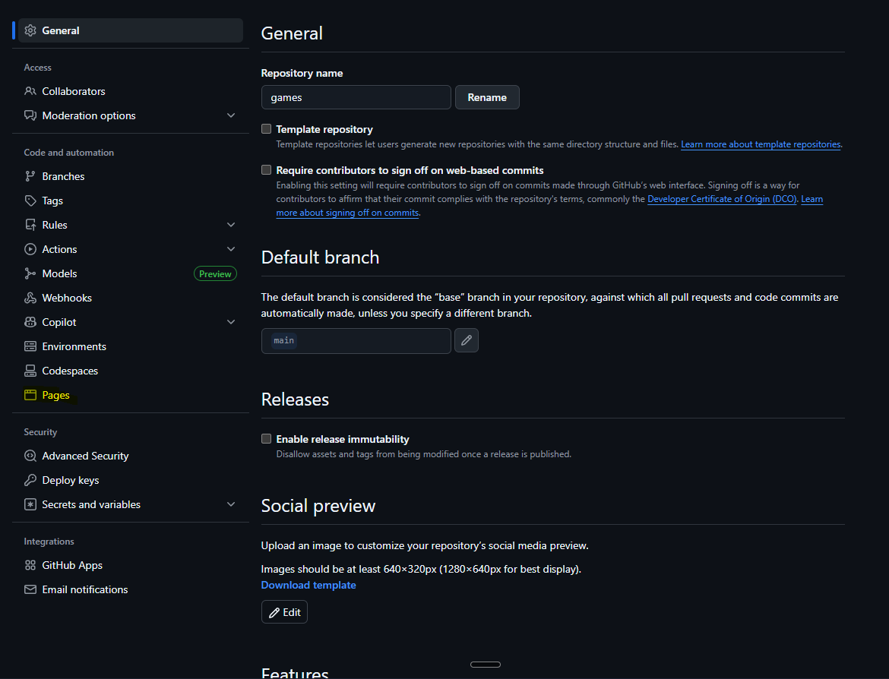
Task: Expand Secrets and variables section
Action: coord(231,504)
